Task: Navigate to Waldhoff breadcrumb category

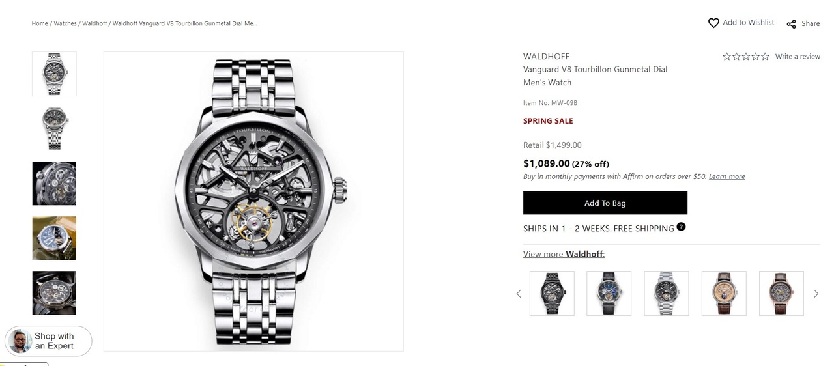Action: pyautogui.click(x=94, y=23)
